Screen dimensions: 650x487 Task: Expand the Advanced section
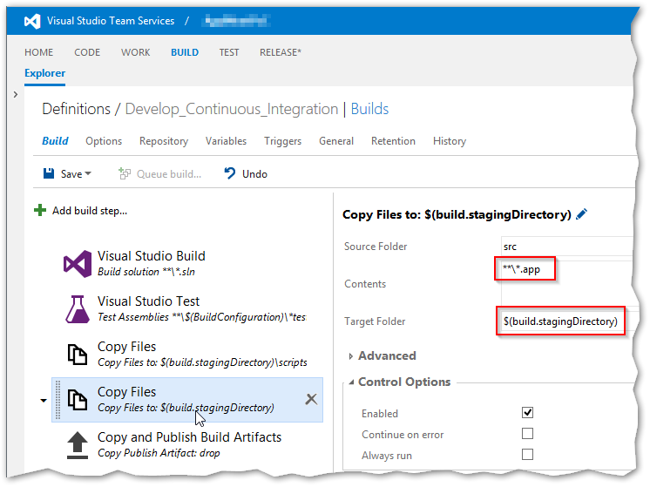pos(351,356)
